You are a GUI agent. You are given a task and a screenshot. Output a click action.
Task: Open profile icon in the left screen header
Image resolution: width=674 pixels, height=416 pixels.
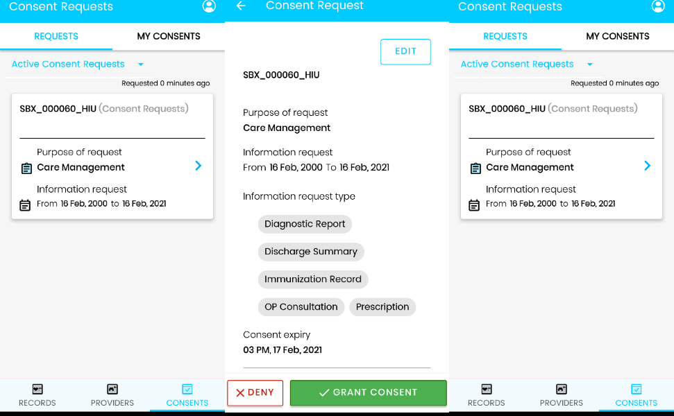pyautogui.click(x=209, y=6)
